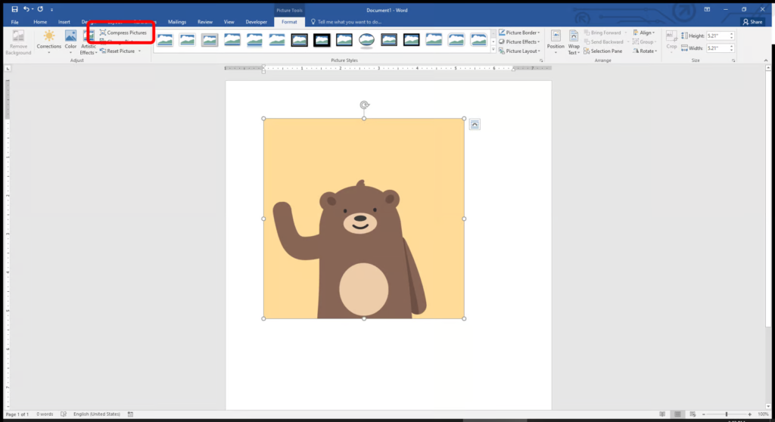Click the Compress Pictures button

pyautogui.click(x=123, y=33)
